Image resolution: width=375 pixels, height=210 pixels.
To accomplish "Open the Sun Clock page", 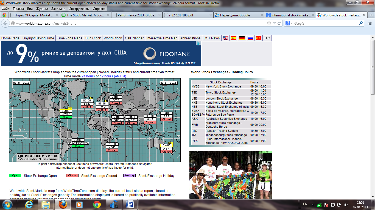I will point(93,38).
